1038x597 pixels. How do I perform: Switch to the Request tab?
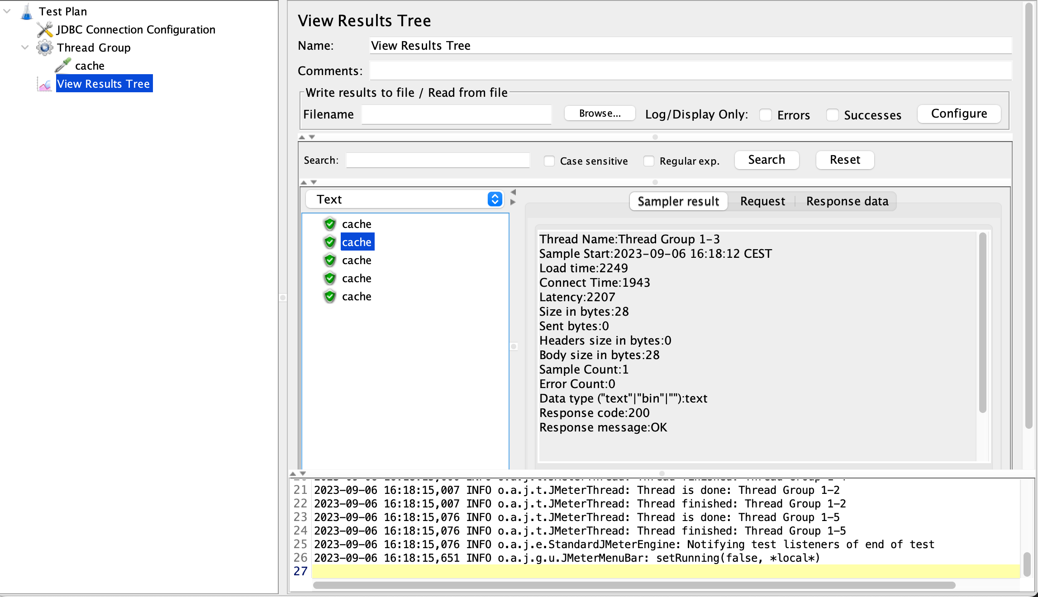(x=762, y=201)
